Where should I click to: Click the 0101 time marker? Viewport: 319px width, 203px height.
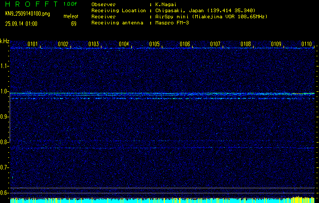click(32, 44)
